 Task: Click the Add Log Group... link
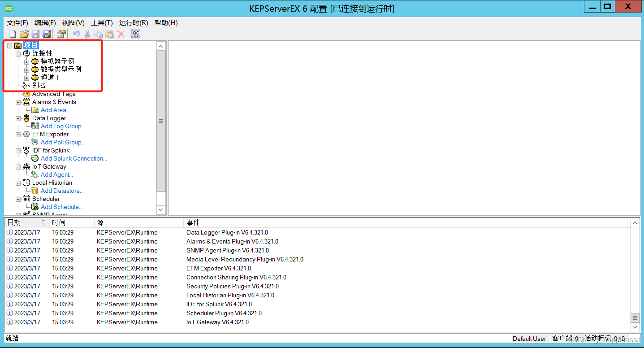pos(63,126)
